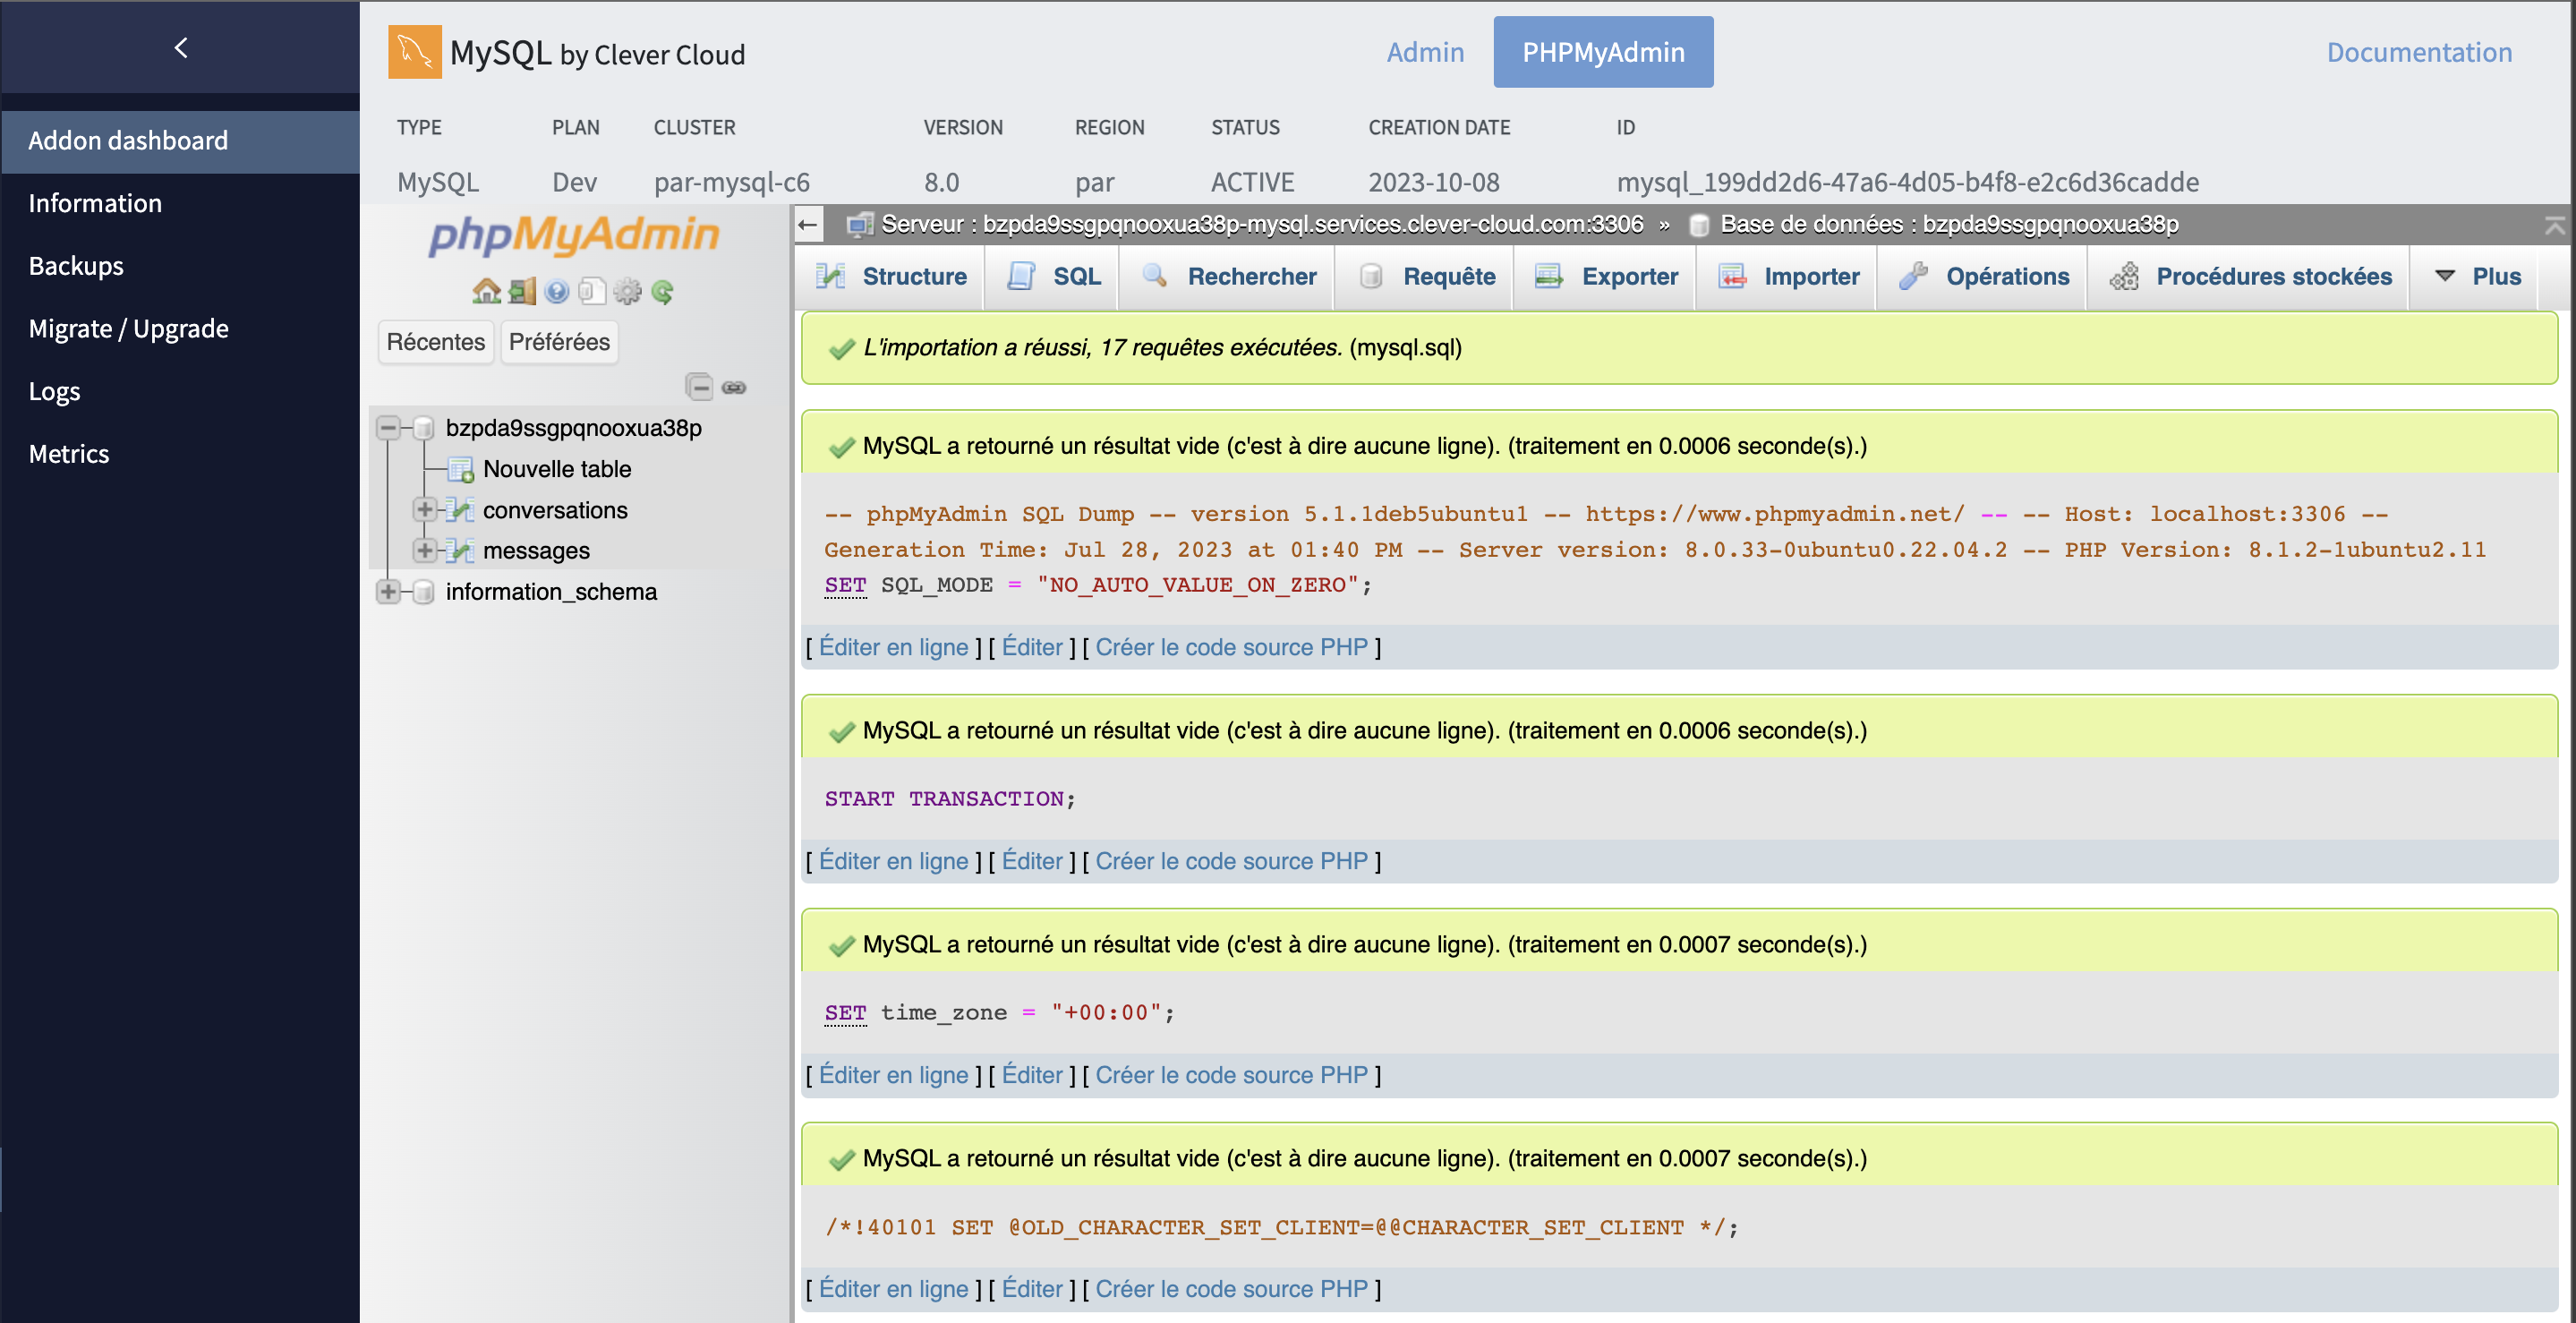Click the back arrow in sidebar header
This screenshot has width=2576, height=1323.
(x=181, y=47)
